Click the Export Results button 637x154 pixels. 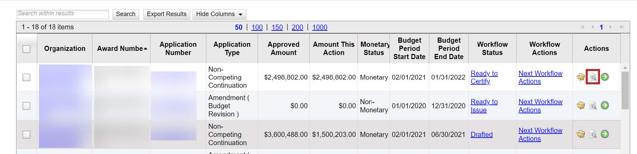167,14
